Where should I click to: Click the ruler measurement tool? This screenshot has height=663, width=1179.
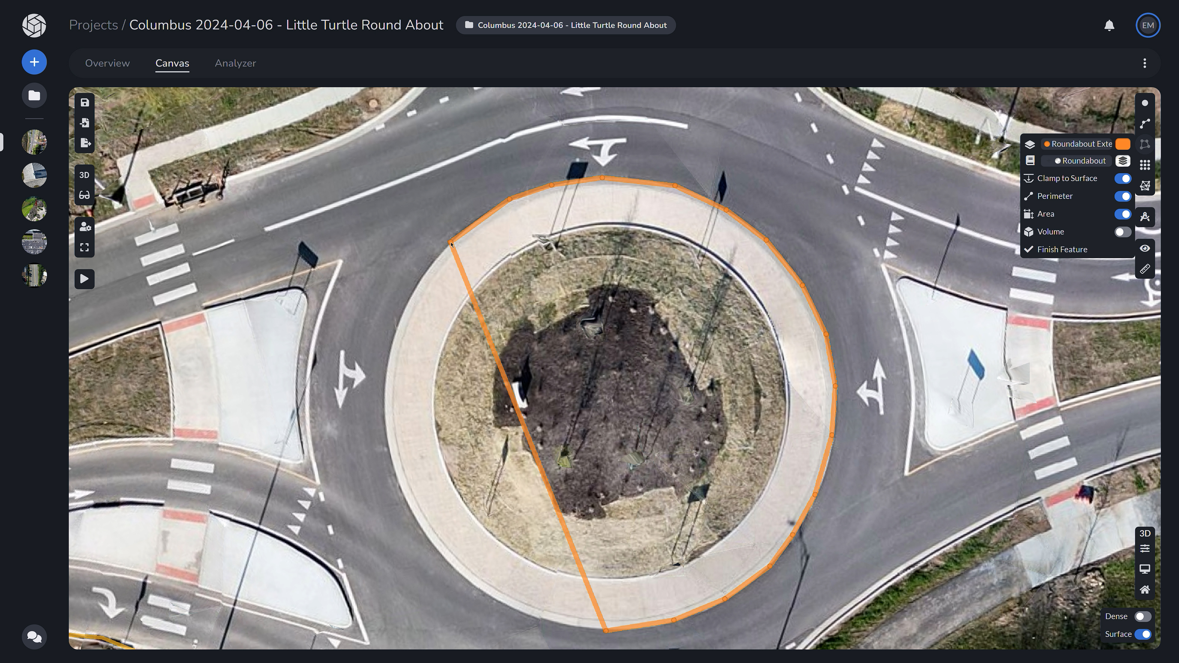pyautogui.click(x=1145, y=269)
